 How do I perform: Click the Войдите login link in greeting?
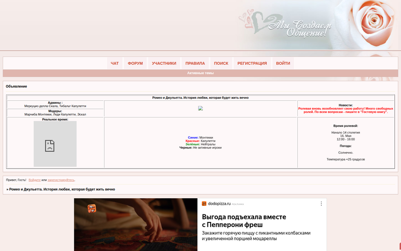(35, 180)
